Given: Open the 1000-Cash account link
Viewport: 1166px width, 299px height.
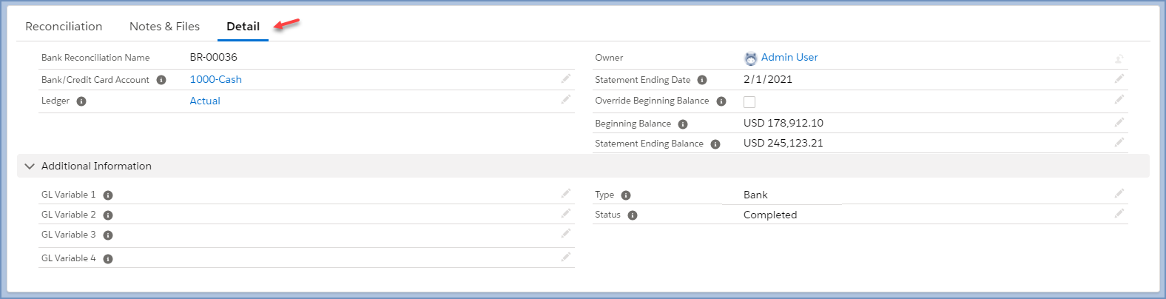Looking at the screenshot, I should [215, 79].
